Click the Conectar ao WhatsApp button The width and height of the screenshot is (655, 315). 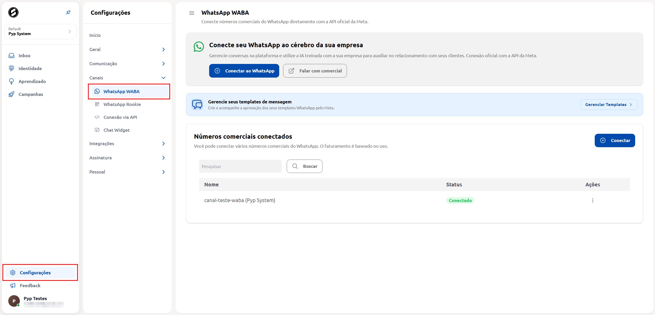(244, 71)
